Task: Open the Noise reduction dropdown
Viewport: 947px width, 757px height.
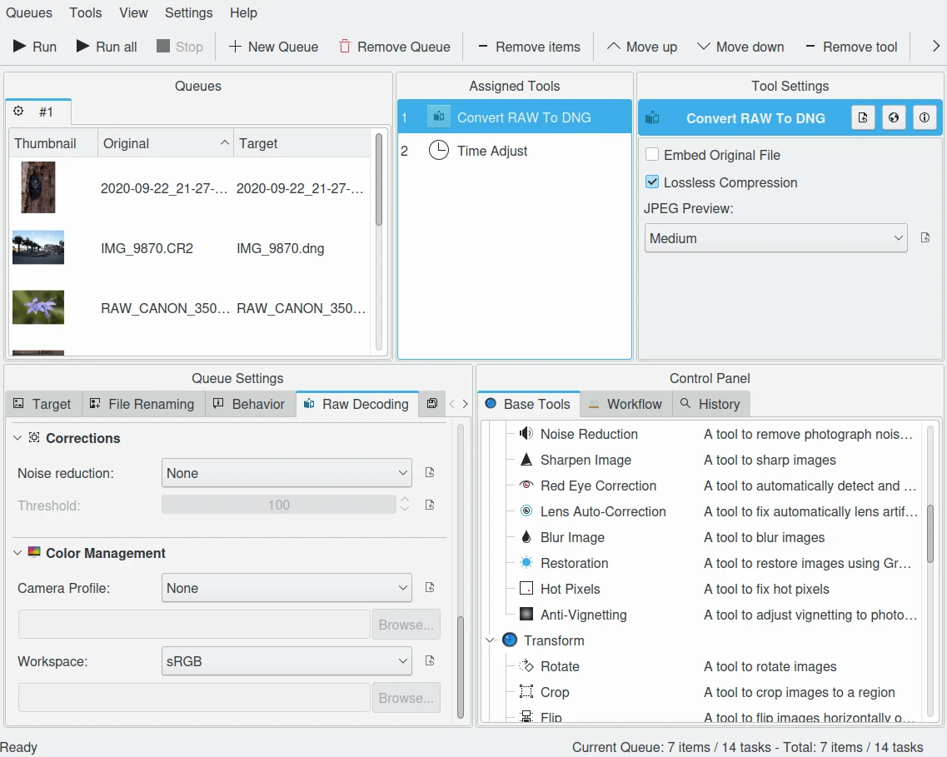Action: click(287, 473)
